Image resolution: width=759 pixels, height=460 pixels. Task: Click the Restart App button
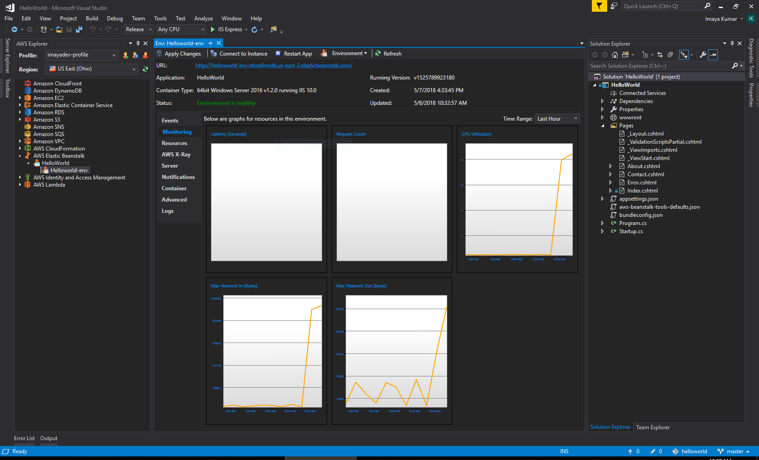(x=294, y=54)
